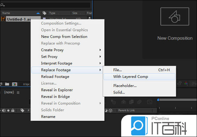The image size is (197, 137).
Task: Click the blue timeline playhead marker
Action: point(158,100)
